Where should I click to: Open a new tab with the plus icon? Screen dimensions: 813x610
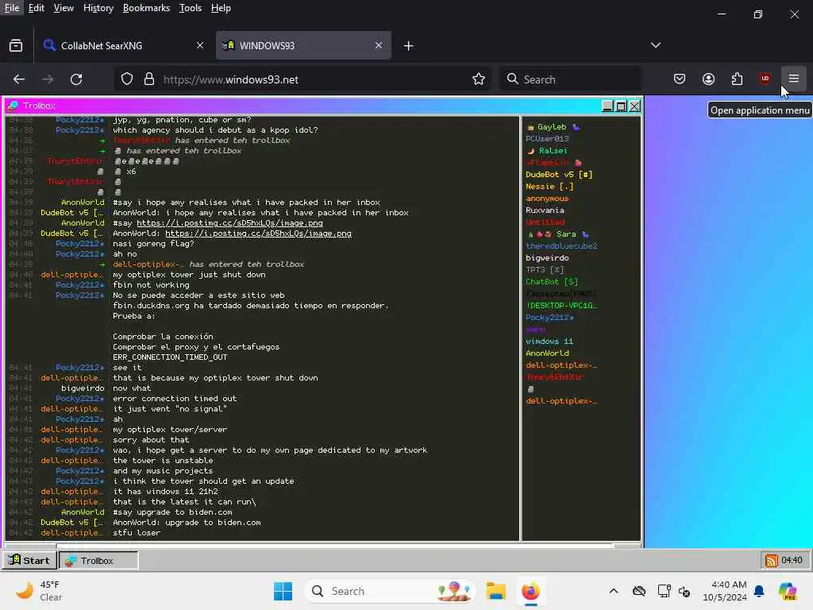tap(408, 45)
